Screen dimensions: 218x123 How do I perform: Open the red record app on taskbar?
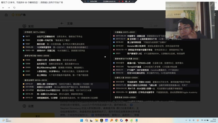[126, 120]
